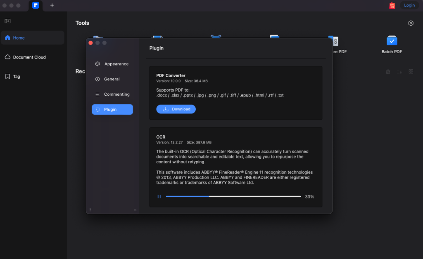Collapse the main sidebar with the panel icon
The height and width of the screenshot is (259, 423).
coord(7,21)
